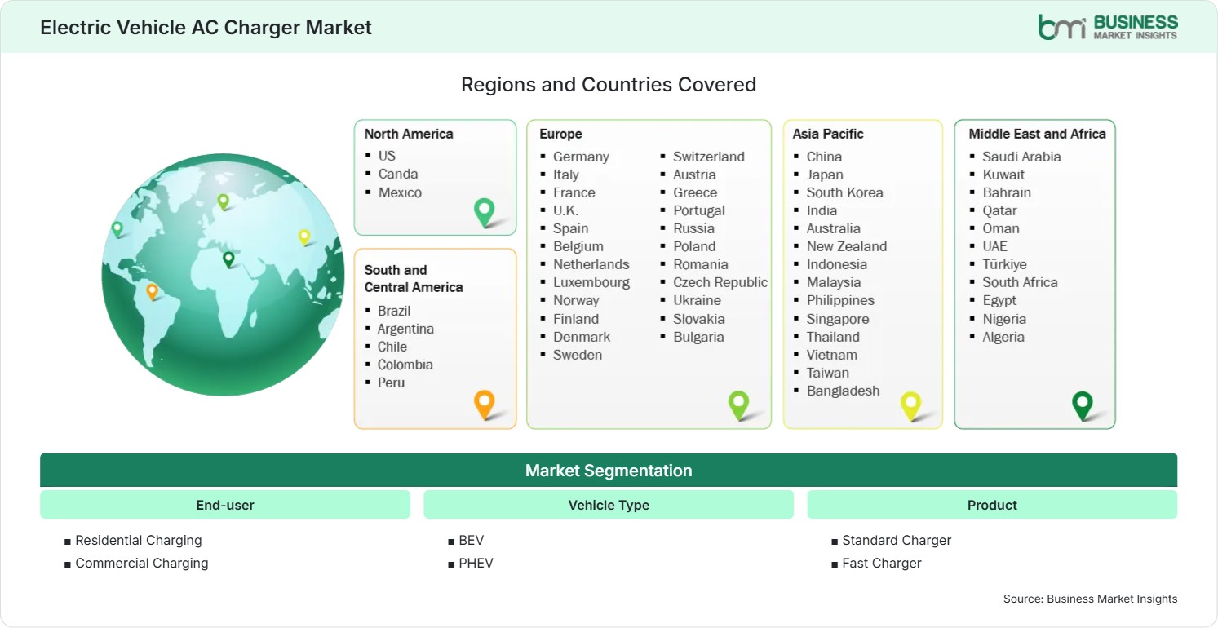Click the orange pin in South and Central America card
The width and height of the screenshot is (1218, 628).
tap(485, 405)
